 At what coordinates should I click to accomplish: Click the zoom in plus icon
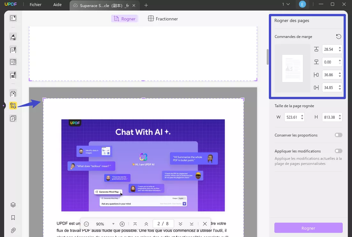click(x=122, y=224)
